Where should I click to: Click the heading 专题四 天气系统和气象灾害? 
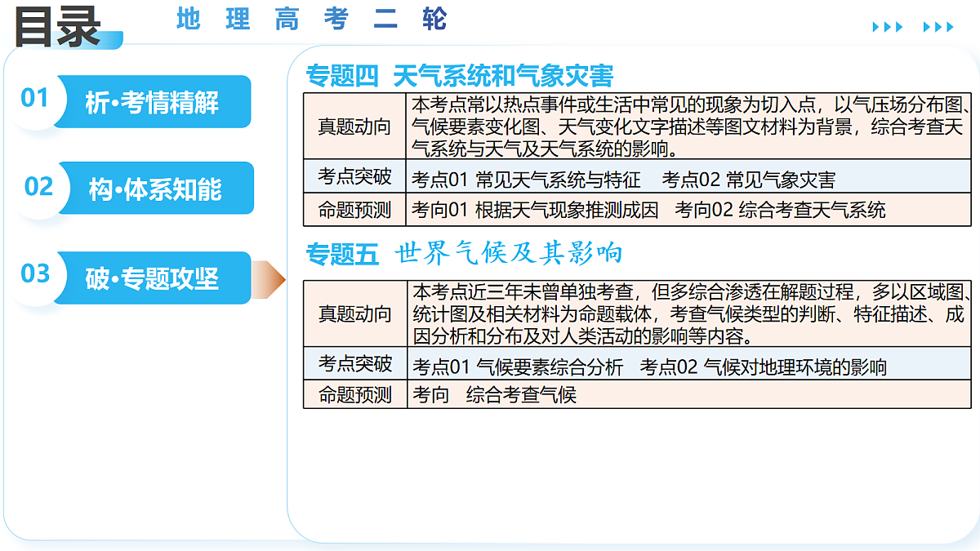point(459,76)
